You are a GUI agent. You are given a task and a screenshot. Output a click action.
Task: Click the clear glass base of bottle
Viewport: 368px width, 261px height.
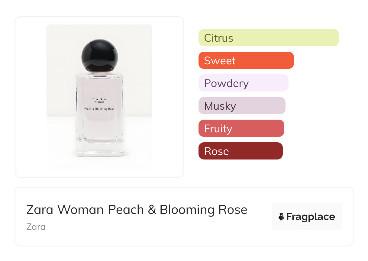pos(99,150)
